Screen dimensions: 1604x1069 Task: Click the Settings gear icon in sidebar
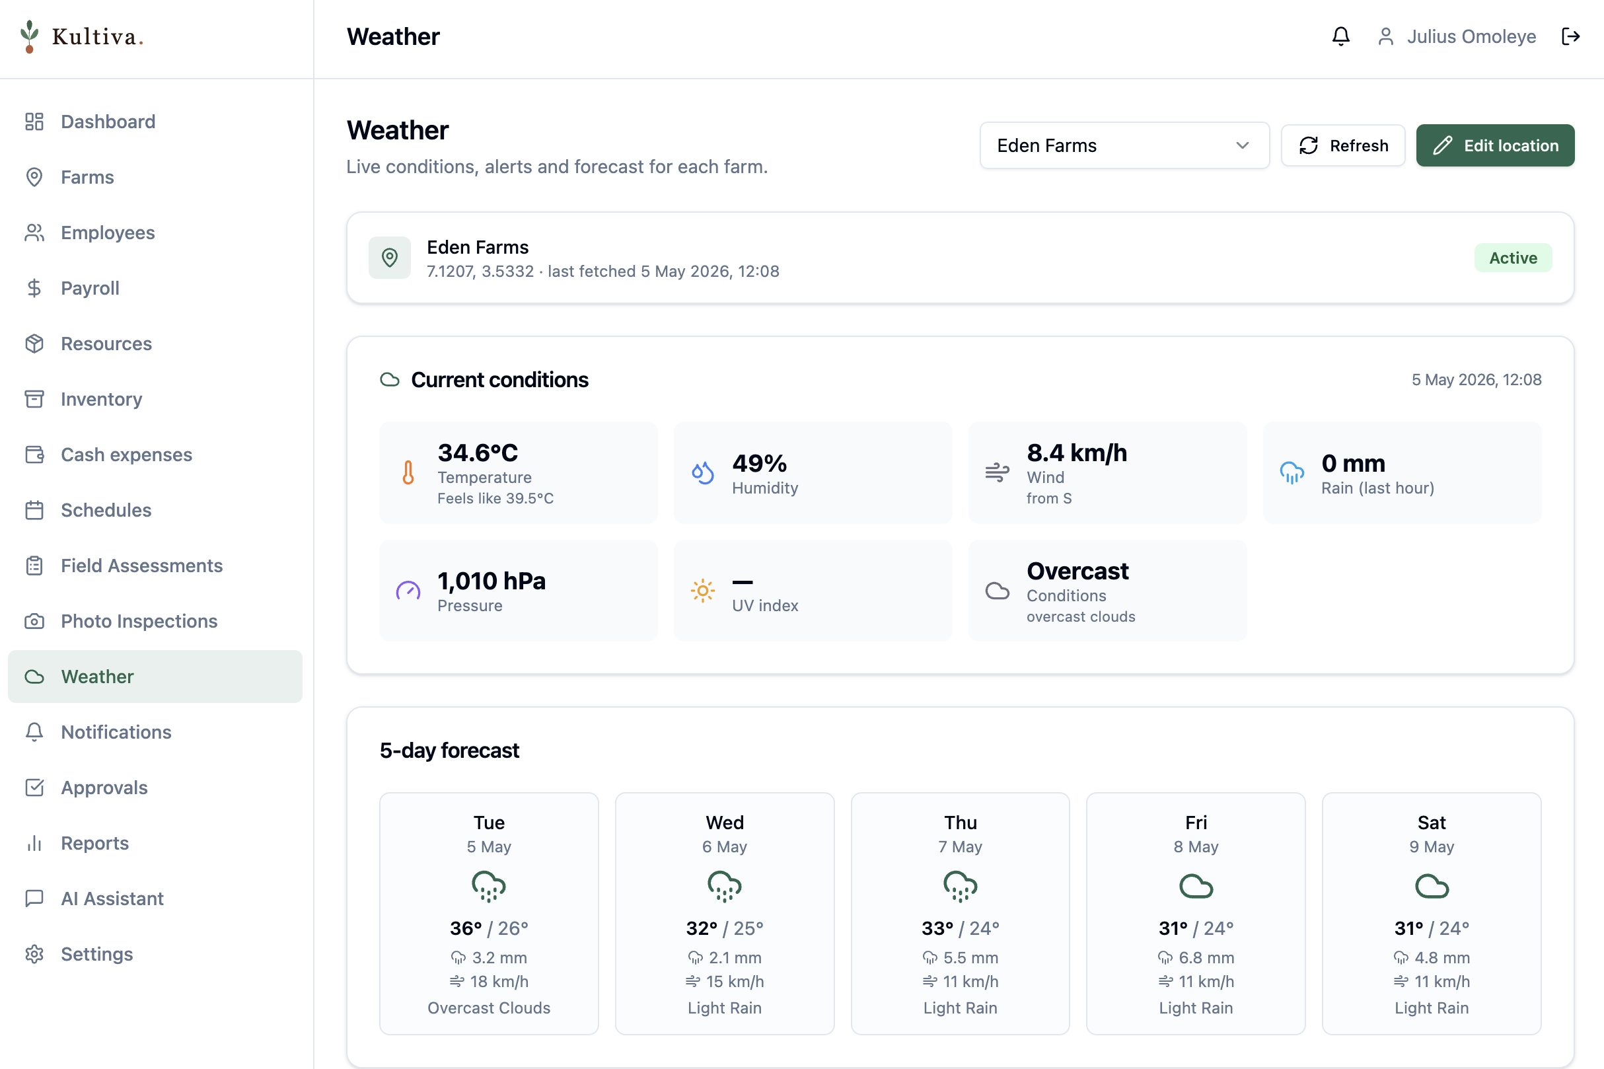[x=34, y=954]
